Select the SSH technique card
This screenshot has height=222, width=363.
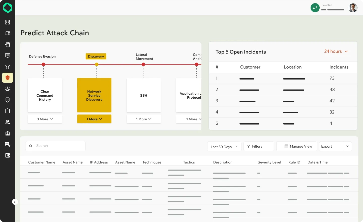click(144, 95)
